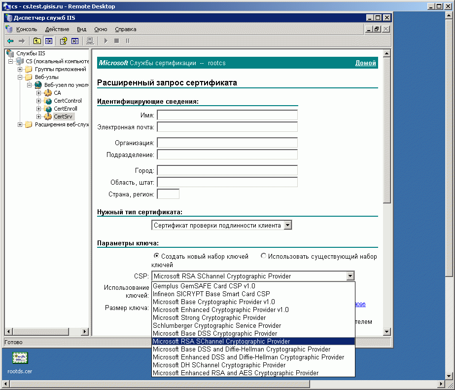This screenshot has width=455, height=390.
Task: Click the default web site globe icon
Action: coord(38,85)
